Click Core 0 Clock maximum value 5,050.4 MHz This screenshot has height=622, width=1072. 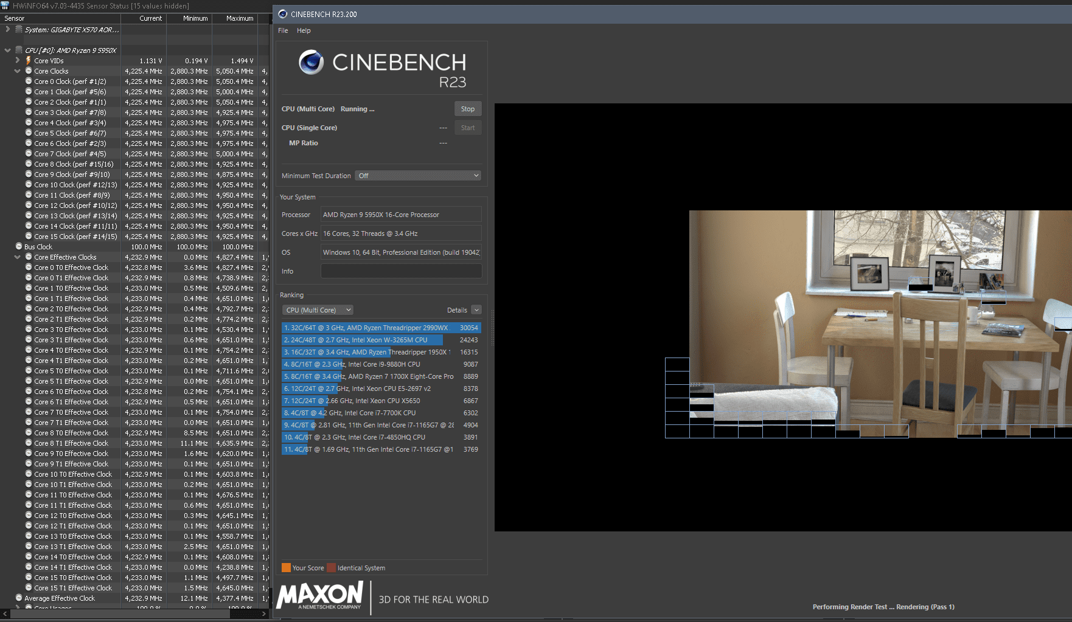234,81
